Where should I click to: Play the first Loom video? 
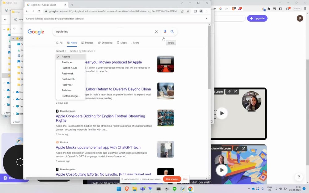[222, 113]
